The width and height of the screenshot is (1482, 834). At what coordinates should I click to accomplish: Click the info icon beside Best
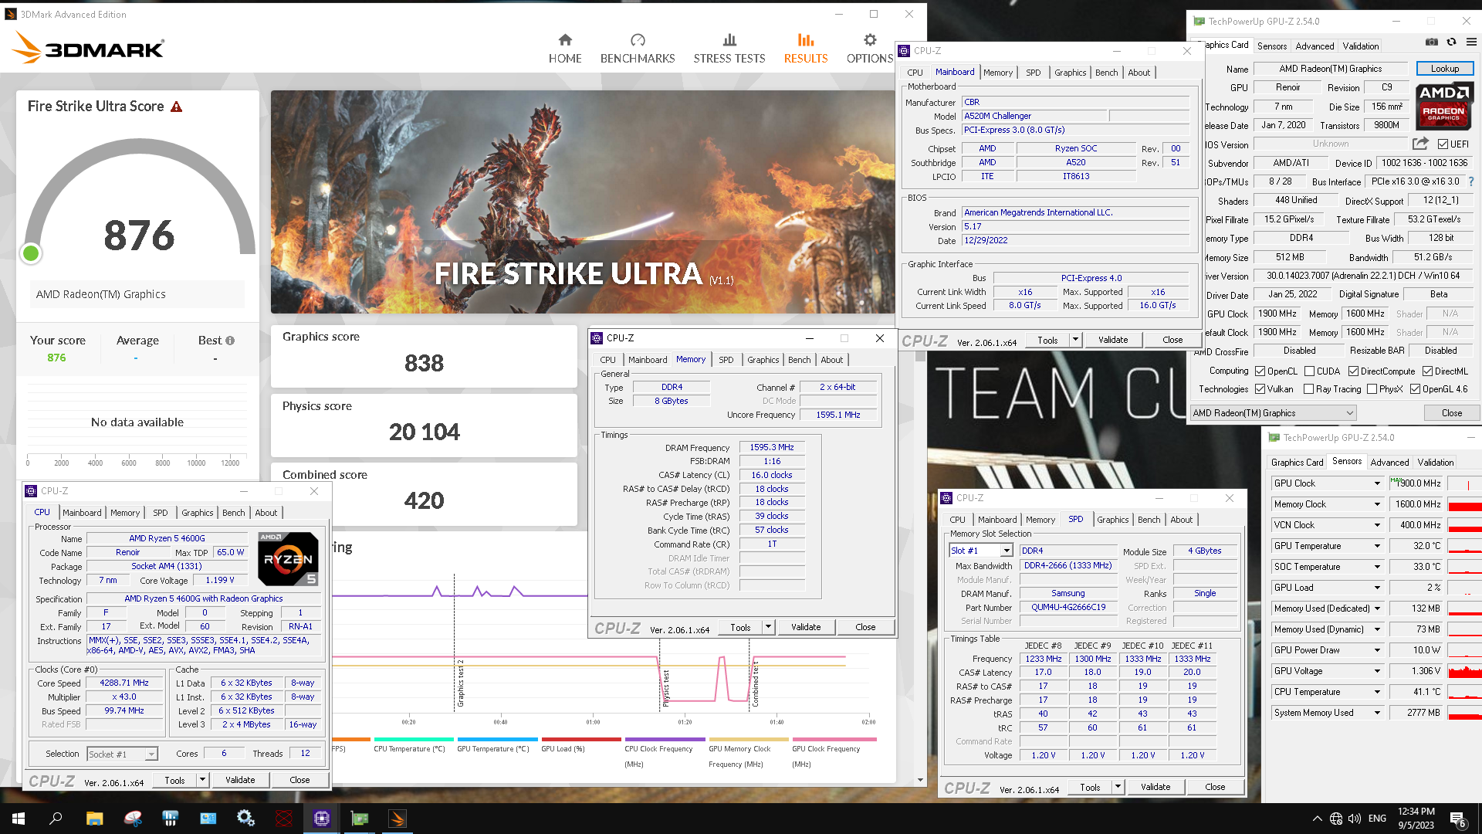click(230, 341)
